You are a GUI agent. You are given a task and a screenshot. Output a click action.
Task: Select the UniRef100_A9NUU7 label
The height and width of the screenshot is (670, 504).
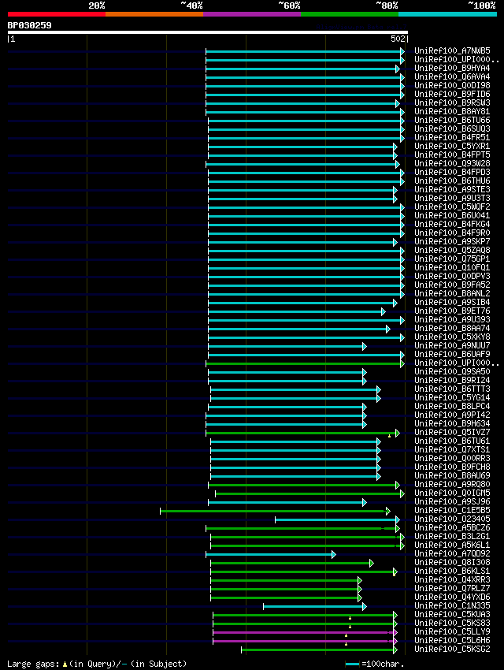click(452, 345)
